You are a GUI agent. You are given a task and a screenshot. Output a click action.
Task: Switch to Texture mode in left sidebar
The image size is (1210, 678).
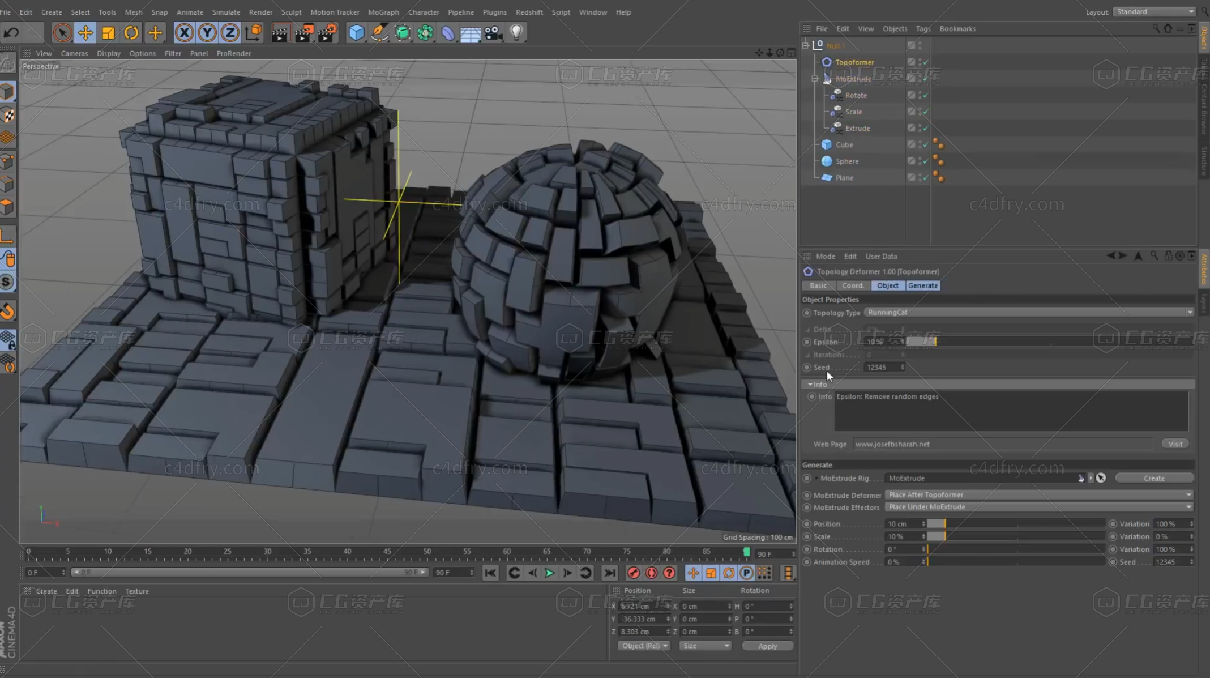[8, 116]
